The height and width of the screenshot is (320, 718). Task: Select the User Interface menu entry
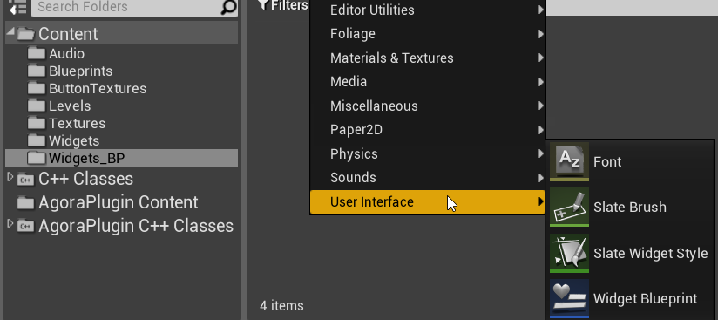click(x=428, y=201)
